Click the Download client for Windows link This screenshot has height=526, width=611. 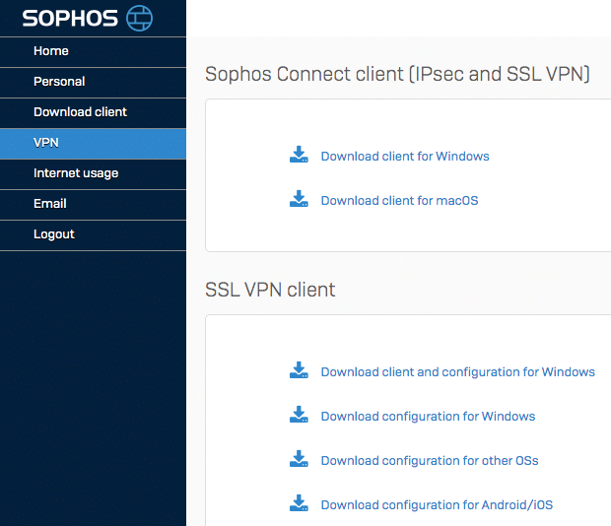(x=405, y=157)
